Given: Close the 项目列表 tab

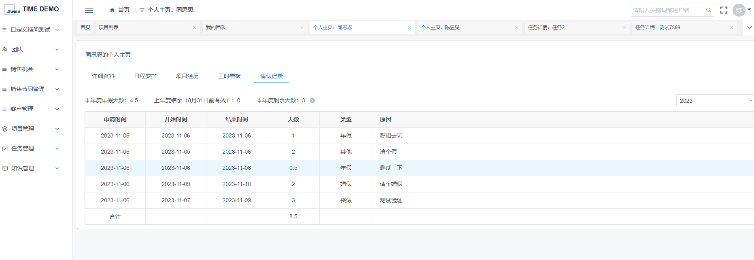Looking at the screenshot, I should coord(195,27).
